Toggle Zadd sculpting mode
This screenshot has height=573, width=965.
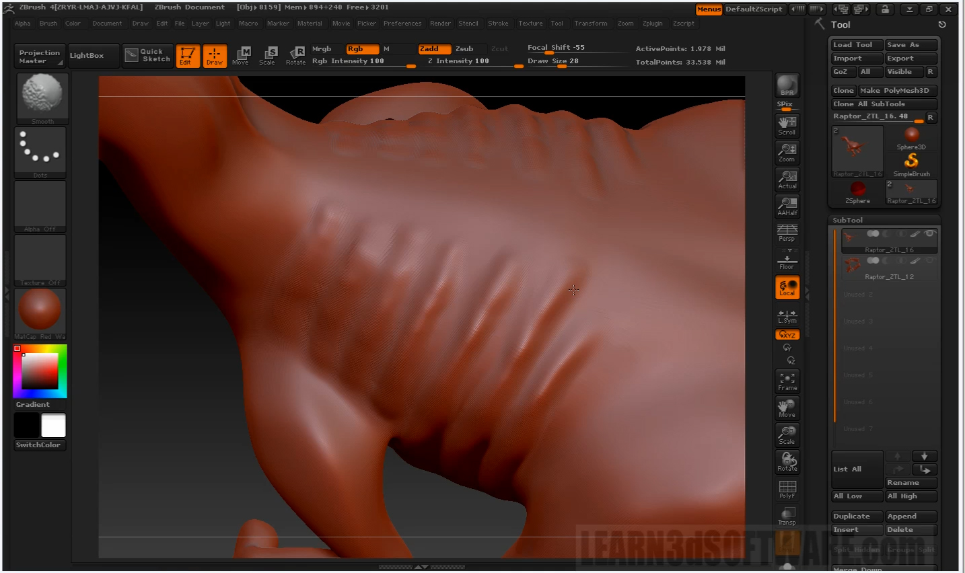434,48
